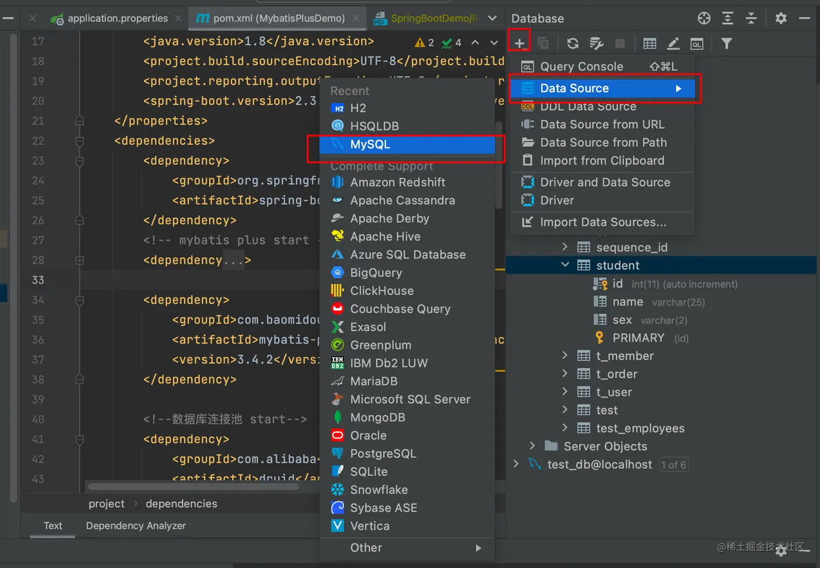This screenshot has width=820, height=568.
Task: Open the Data Source submenu
Action: [x=604, y=88]
